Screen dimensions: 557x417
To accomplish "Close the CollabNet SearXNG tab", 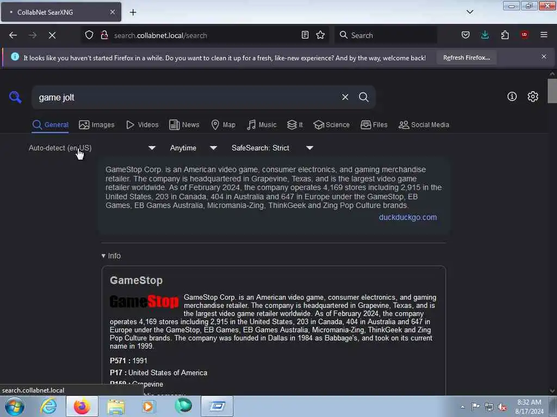I will [x=113, y=12].
